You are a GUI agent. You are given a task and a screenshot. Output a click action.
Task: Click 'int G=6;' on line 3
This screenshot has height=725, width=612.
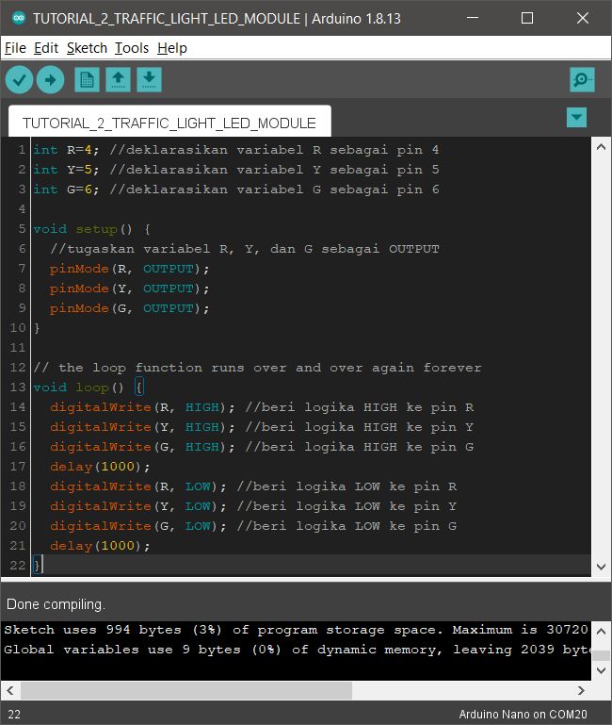pos(66,189)
